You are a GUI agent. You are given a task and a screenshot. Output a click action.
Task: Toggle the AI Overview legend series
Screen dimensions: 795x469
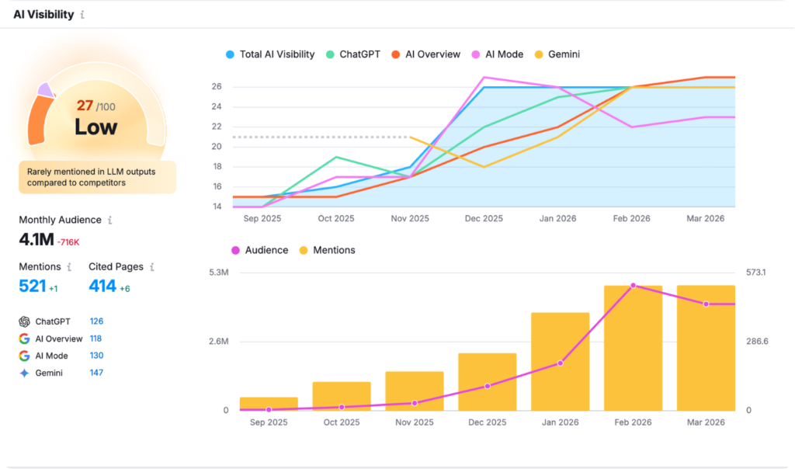426,54
